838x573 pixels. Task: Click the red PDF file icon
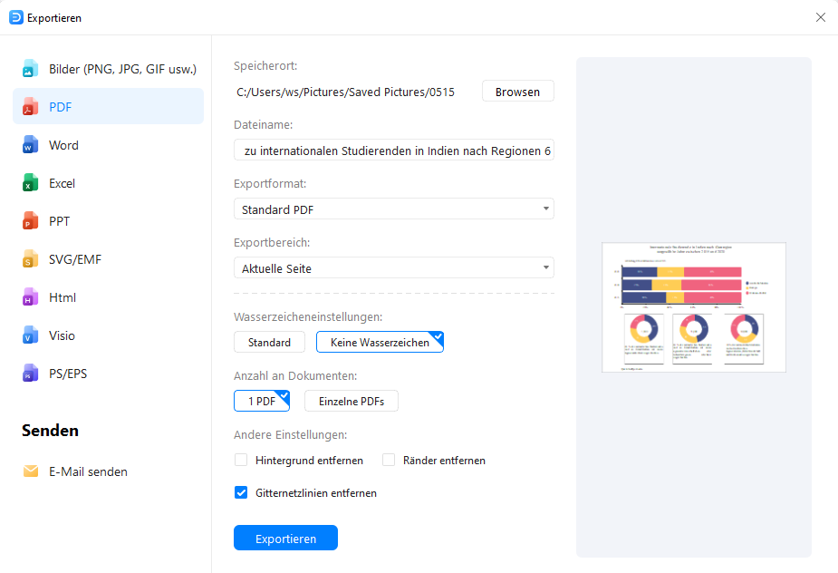[x=30, y=107]
